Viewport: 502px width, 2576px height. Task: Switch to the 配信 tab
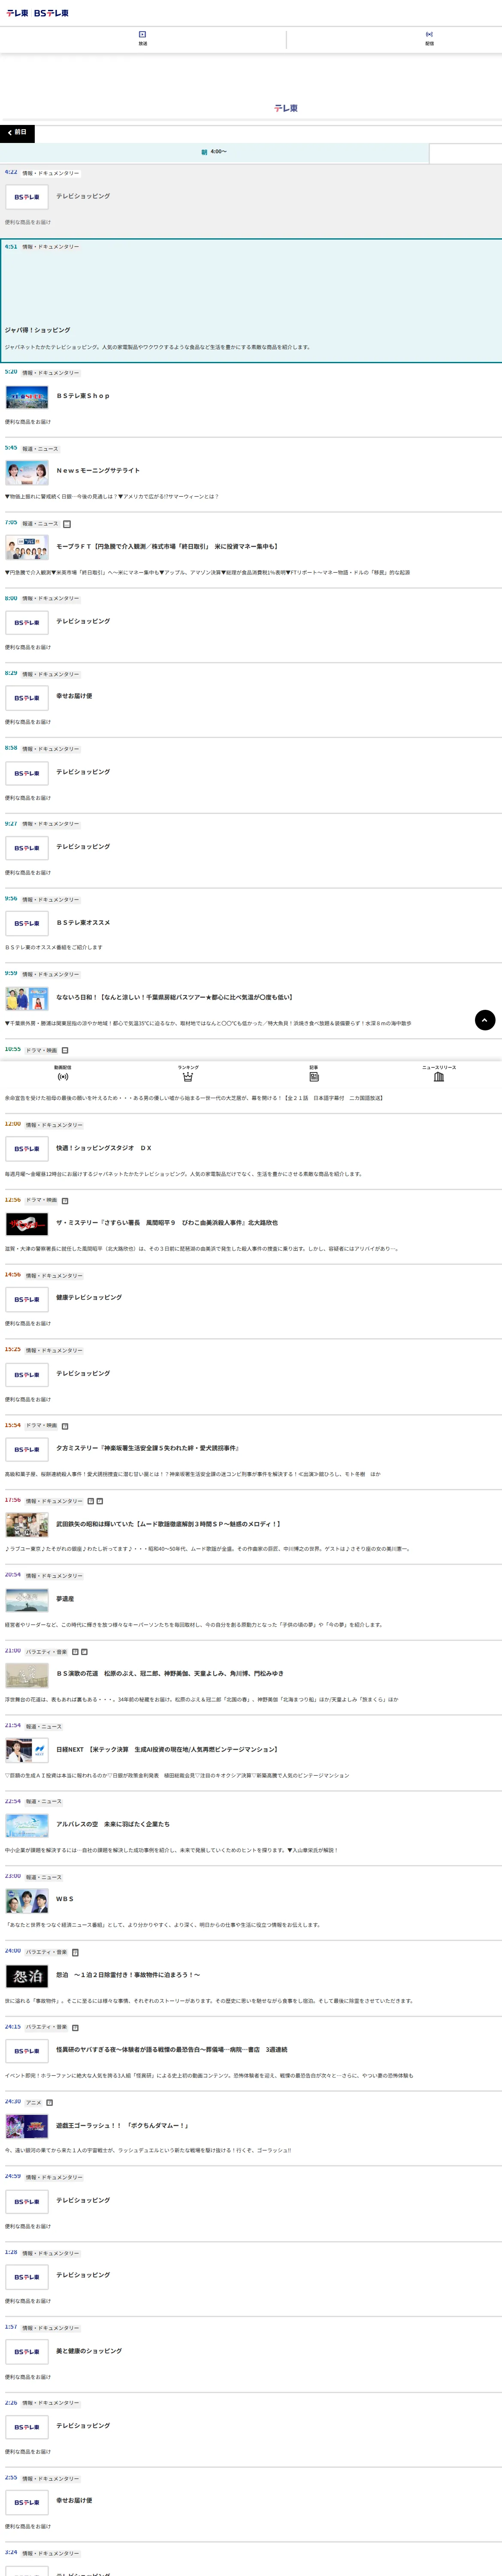(429, 39)
